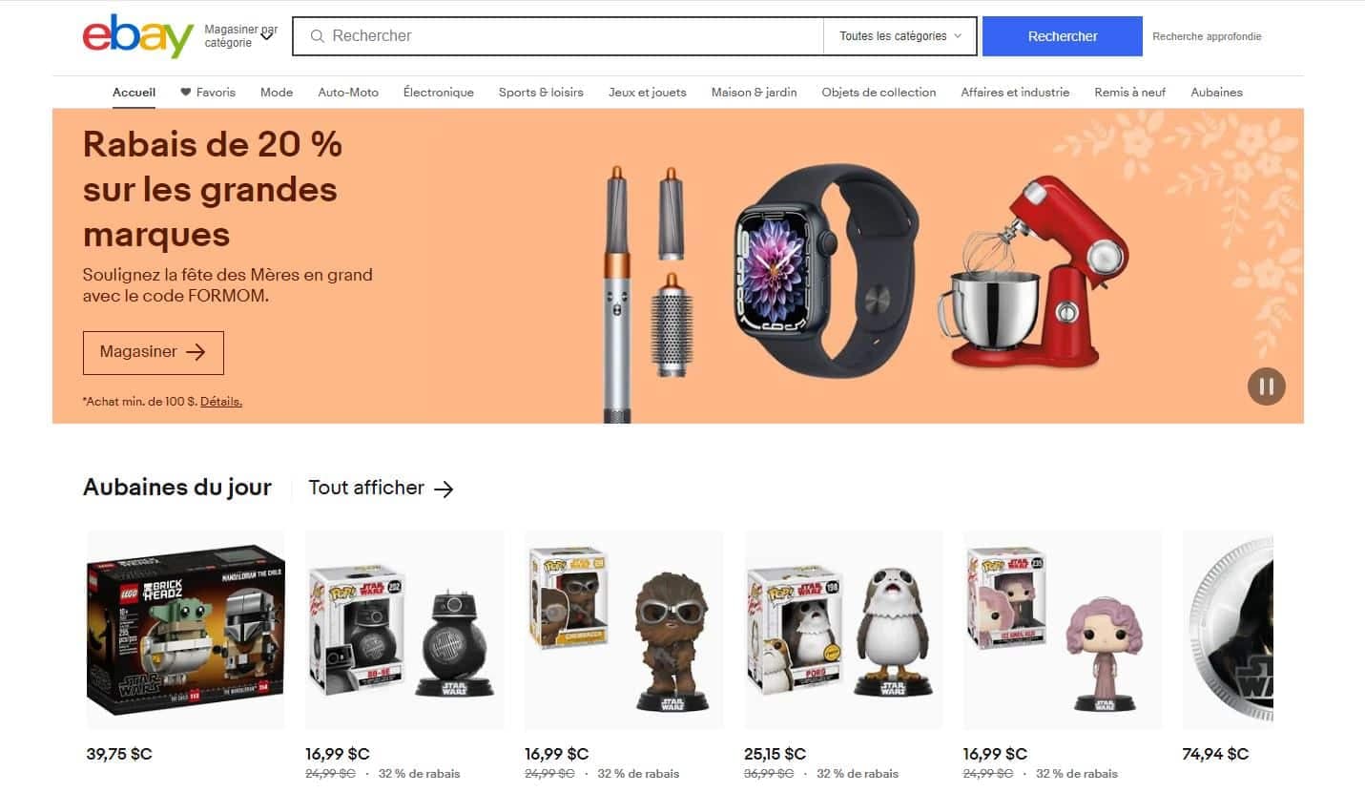The image size is (1365, 792).
Task: Open the Toutes les catégories dropdown
Action: coord(900,36)
